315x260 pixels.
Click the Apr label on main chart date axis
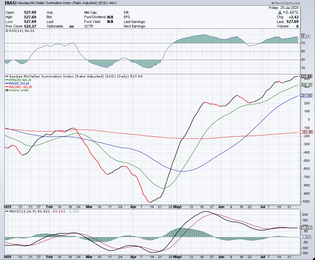pos(133,207)
